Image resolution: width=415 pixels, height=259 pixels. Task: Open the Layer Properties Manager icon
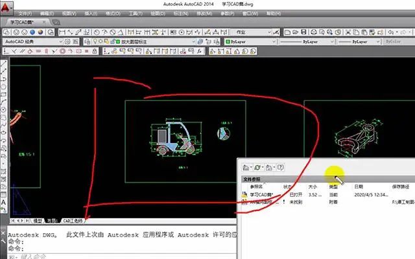(x=88, y=41)
